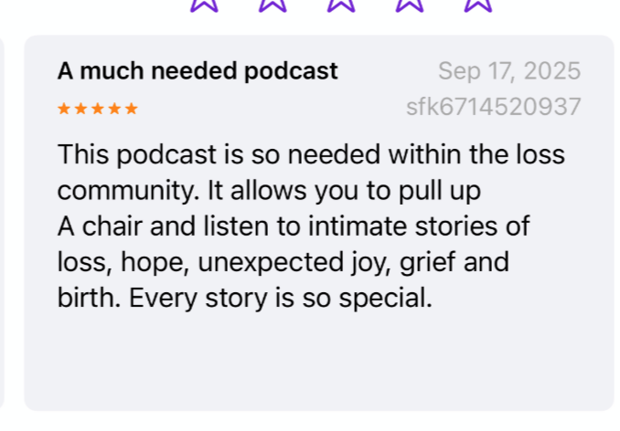Show the previous review card at left edge
Viewport: 620px width, 431px height.
(x=2, y=223)
